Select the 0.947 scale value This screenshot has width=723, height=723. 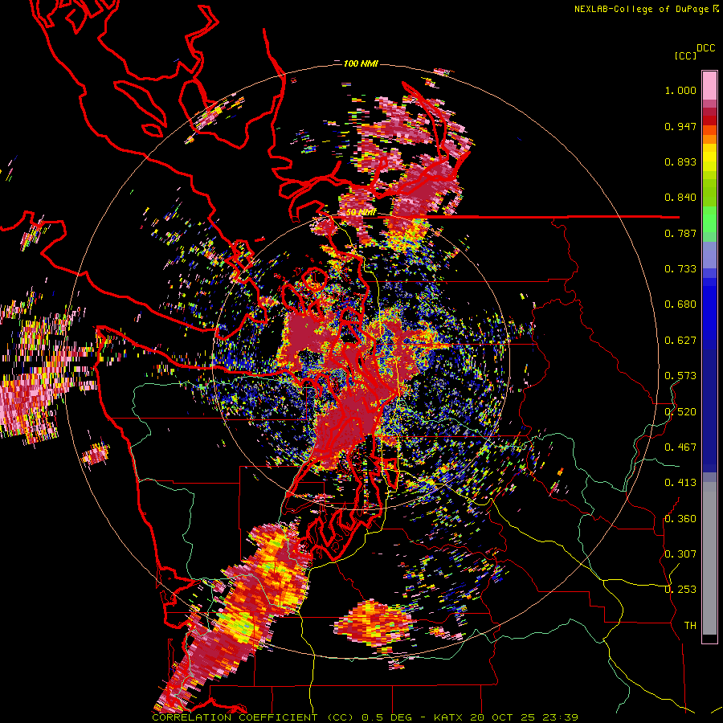click(x=680, y=126)
